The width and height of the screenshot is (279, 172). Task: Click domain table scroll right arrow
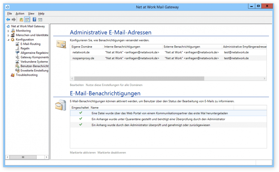tap(264, 79)
